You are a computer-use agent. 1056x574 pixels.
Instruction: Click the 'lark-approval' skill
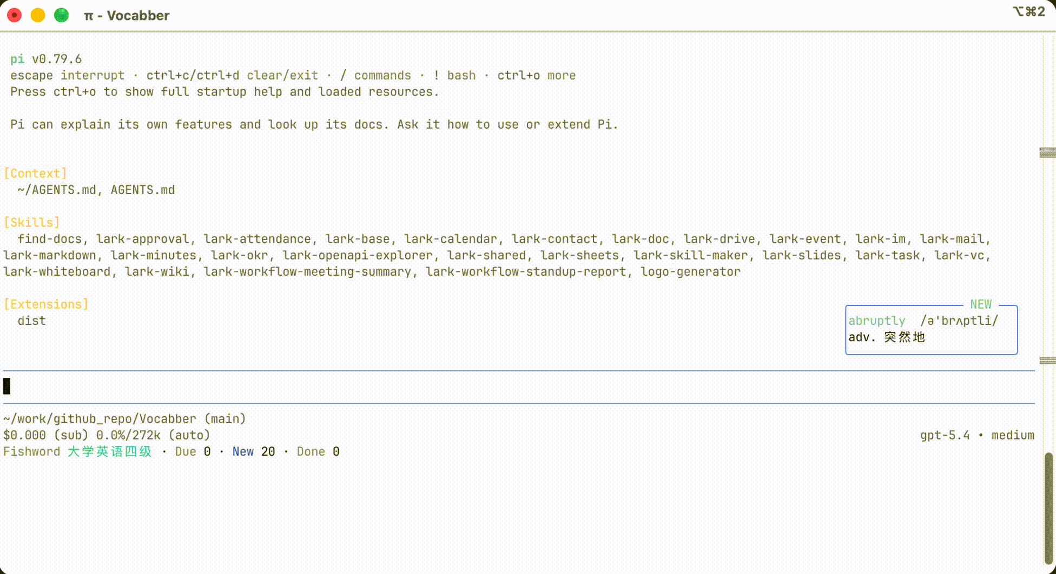(x=143, y=239)
